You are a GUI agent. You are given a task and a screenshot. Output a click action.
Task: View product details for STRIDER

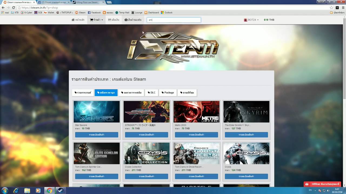click(x=147, y=135)
